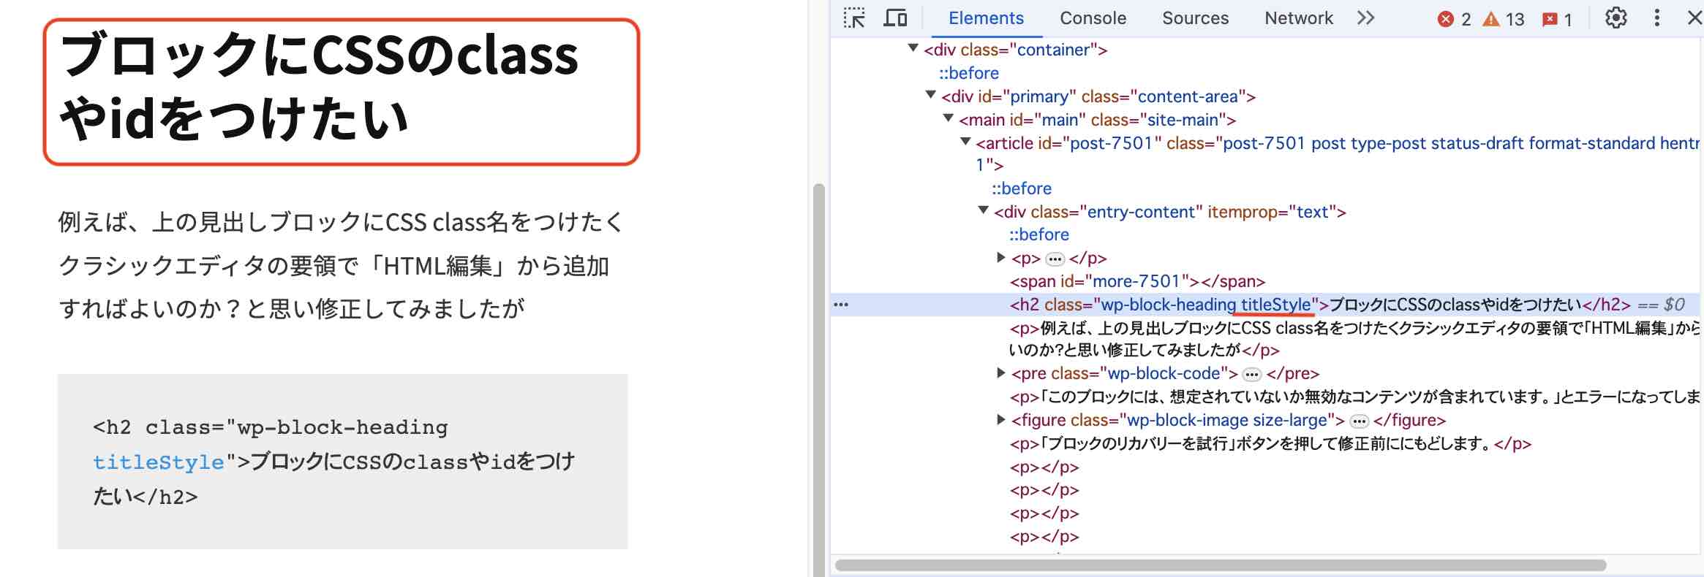Toggle the device toolbar icon
Screen dimensions: 1704x577
tap(895, 18)
